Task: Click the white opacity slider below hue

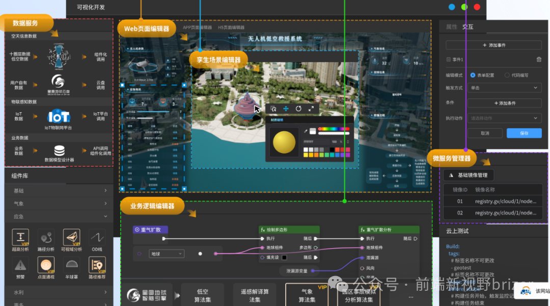Action: click(x=334, y=133)
